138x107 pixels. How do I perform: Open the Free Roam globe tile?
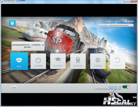pyautogui.click(x=98, y=61)
